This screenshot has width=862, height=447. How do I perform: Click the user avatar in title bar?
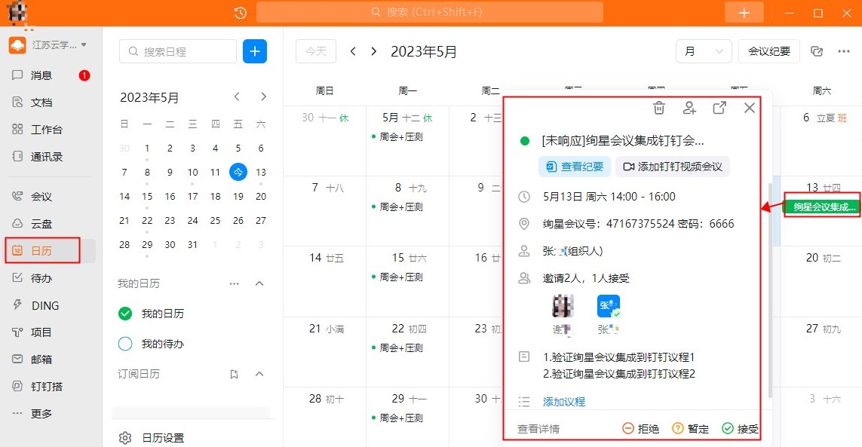pos(17,13)
